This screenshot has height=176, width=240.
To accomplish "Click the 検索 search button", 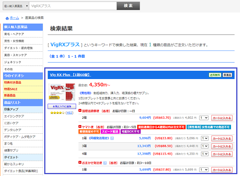I will pos(128,6).
